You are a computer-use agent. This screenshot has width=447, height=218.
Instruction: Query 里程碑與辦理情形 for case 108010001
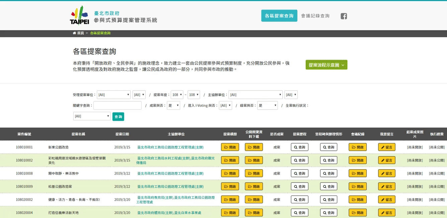[329, 147]
